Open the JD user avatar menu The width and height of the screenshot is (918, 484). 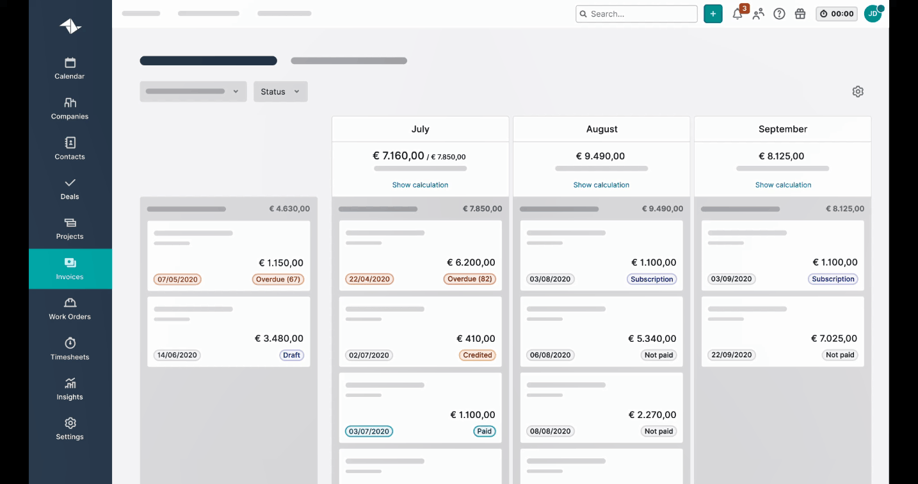(x=873, y=14)
